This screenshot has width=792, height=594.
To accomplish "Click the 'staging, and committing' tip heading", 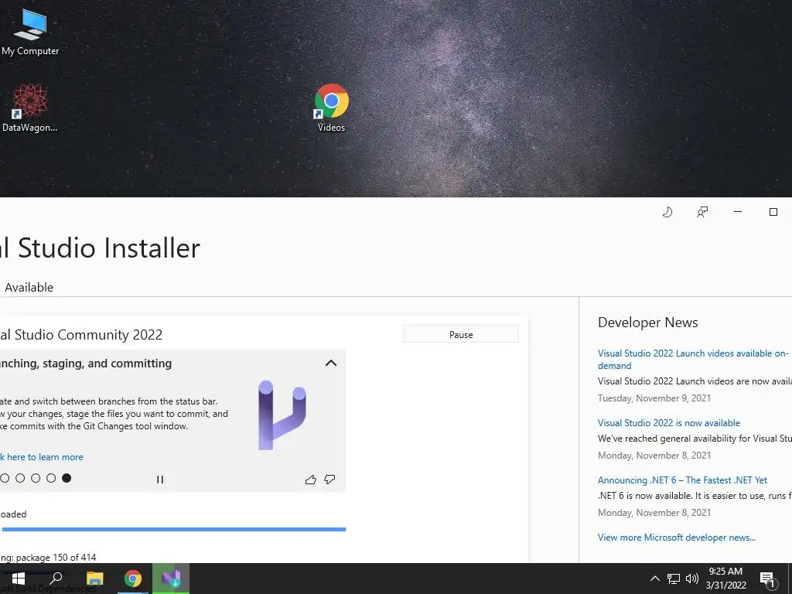I will (x=108, y=364).
